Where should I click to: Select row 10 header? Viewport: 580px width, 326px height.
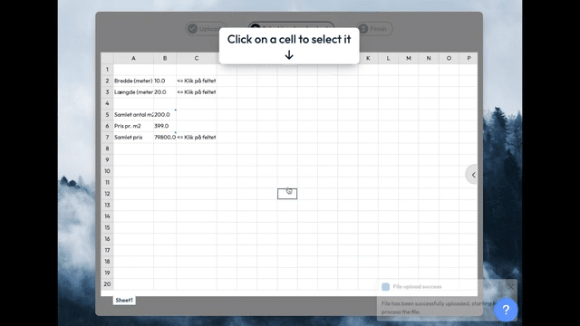click(107, 171)
